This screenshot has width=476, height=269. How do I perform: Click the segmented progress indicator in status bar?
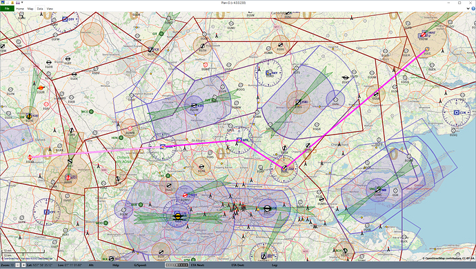(177, 265)
